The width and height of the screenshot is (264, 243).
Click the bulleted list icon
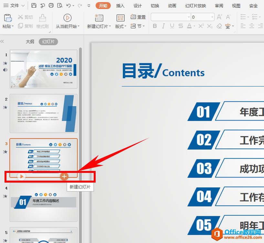[x=243, y=17]
